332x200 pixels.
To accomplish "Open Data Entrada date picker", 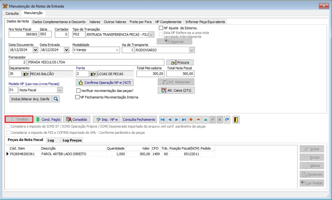I will tap(66, 50).
